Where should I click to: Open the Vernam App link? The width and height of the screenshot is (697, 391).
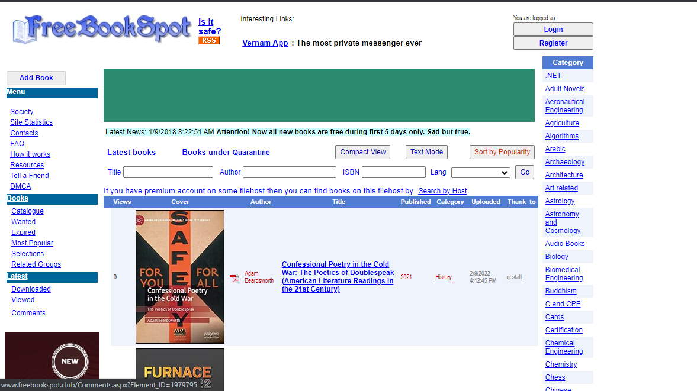[265, 43]
